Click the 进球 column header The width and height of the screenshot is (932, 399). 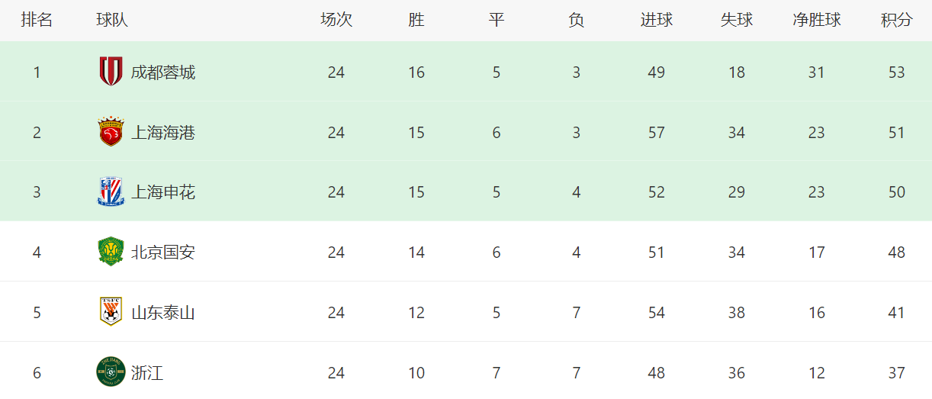tap(656, 21)
